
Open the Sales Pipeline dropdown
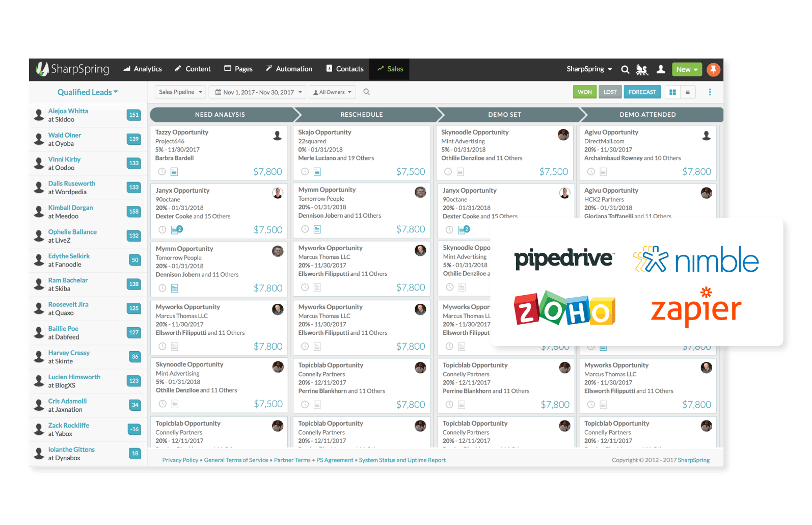click(180, 92)
